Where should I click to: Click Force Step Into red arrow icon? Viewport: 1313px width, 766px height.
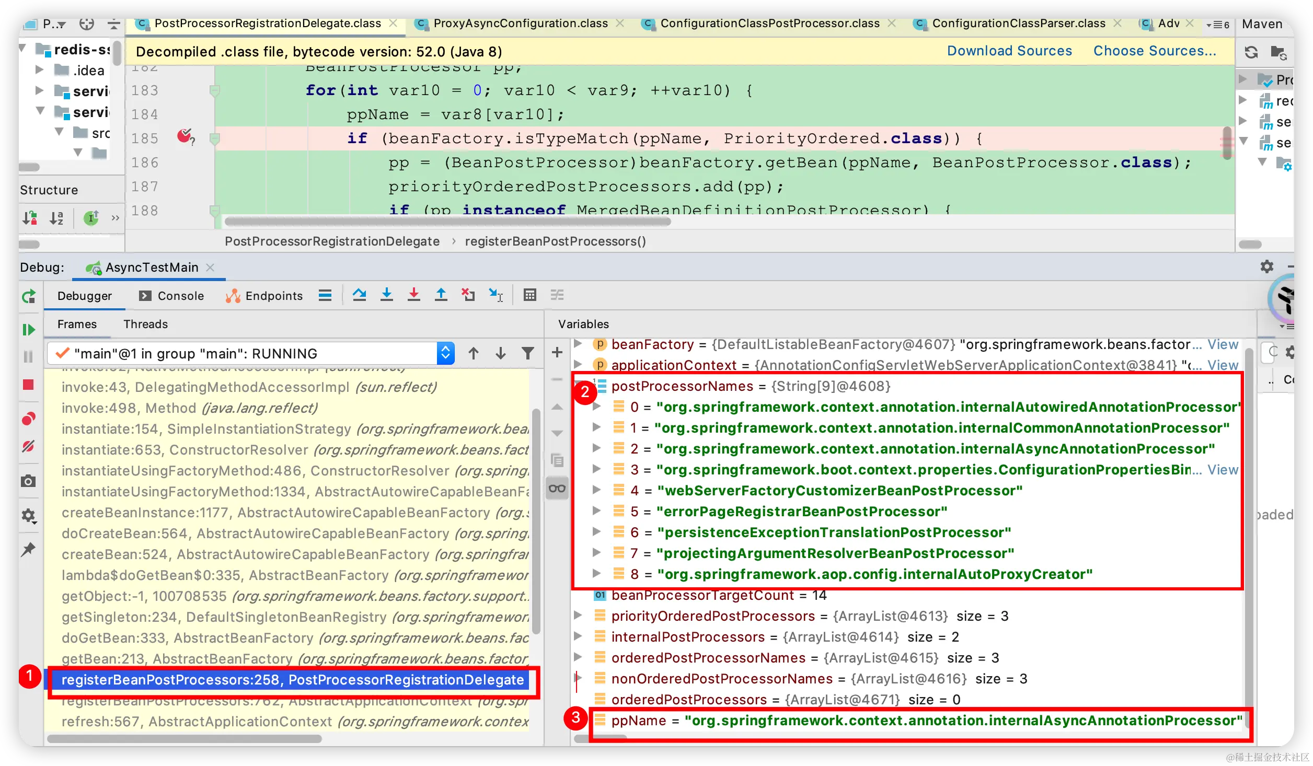pyautogui.click(x=413, y=295)
